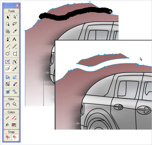Select the Output Area tool
Image resolution: width=152 pixels, height=145 pixels.
(8, 31)
